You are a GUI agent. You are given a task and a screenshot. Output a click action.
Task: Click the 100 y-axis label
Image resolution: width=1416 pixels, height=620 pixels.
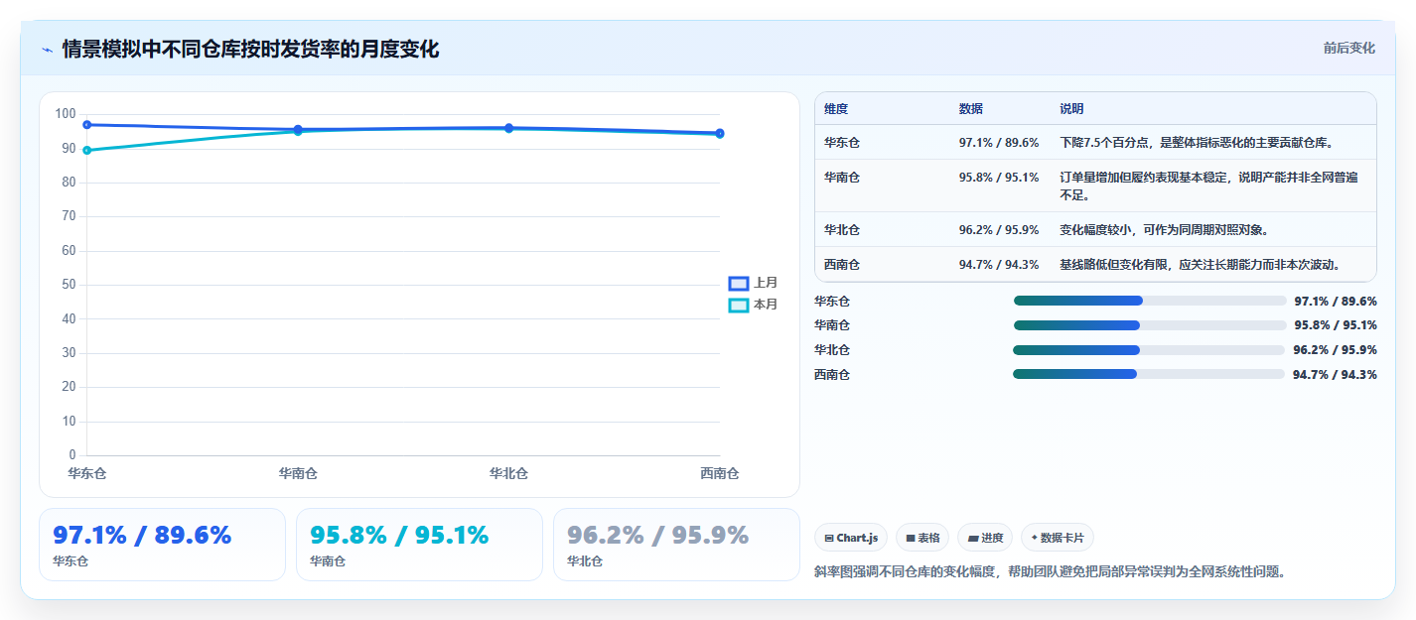click(x=66, y=114)
